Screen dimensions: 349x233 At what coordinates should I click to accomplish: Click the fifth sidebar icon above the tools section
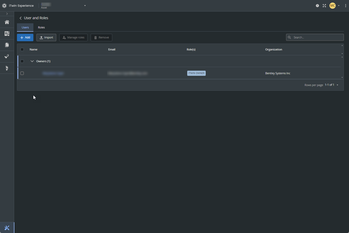coord(7,68)
